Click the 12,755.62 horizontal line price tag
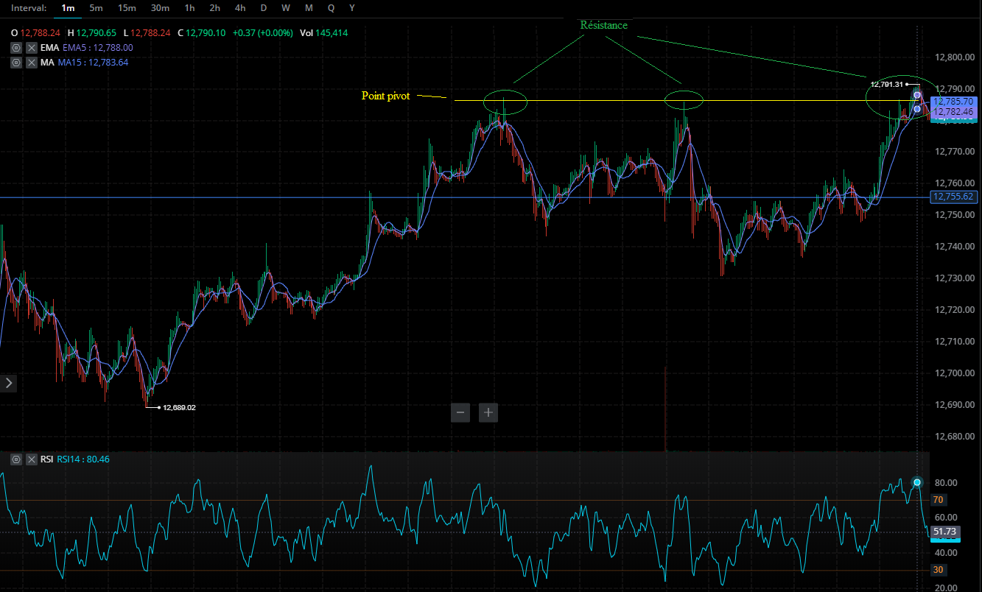 [953, 197]
